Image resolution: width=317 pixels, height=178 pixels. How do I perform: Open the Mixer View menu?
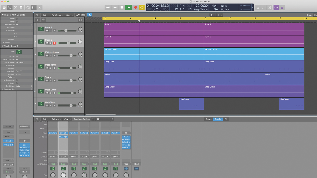point(67,119)
